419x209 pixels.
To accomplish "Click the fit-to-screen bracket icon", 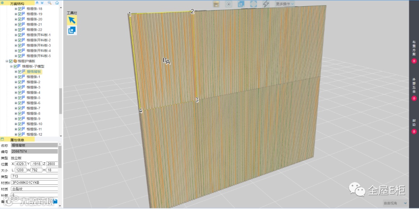I will click(253, 4).
